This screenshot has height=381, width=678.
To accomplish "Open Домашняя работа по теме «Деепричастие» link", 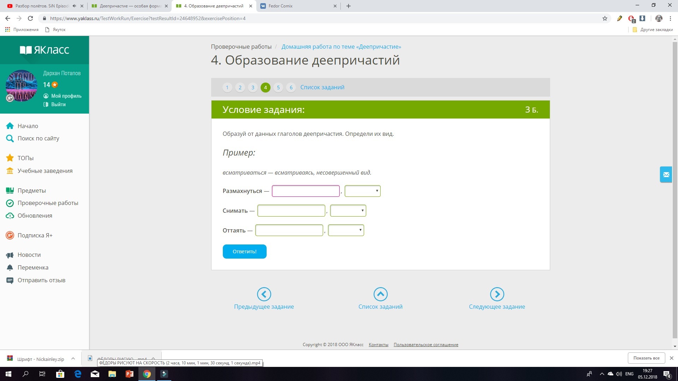I will tap(341, 47).
